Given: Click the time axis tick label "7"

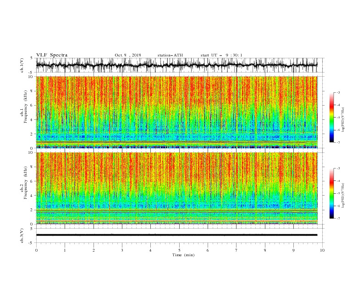Looking at the screenshot, I should click(x=236, y=250).
